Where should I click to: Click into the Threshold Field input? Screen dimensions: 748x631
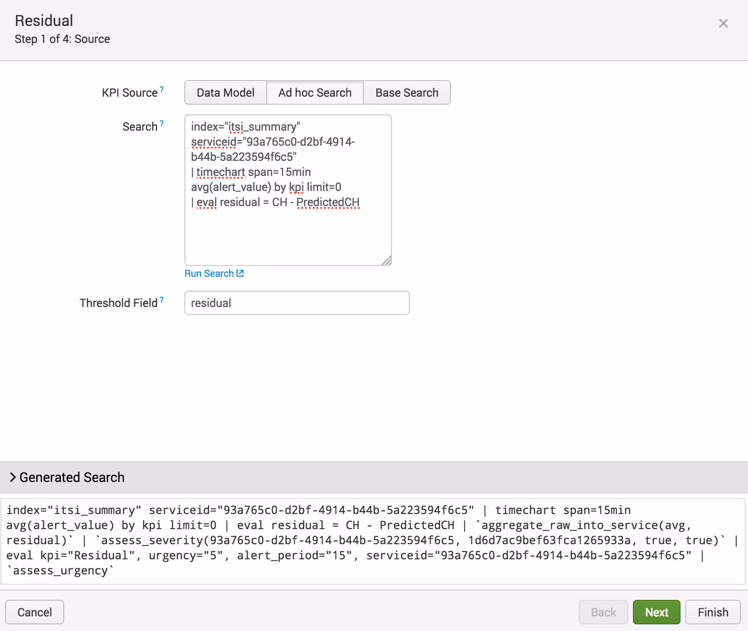297,303
